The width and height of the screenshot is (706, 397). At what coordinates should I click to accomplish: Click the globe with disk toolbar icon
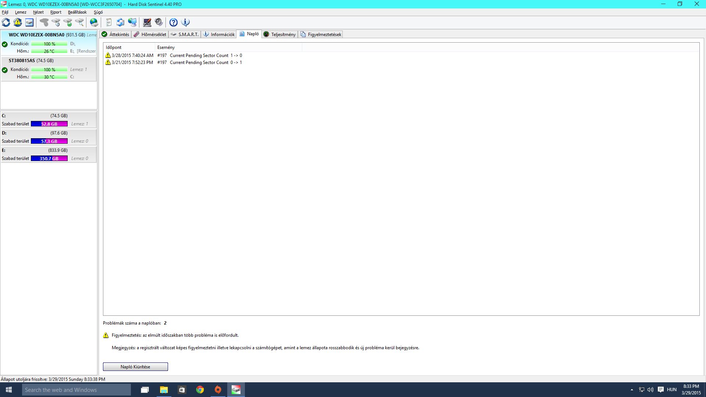click(x=94, y=22)
